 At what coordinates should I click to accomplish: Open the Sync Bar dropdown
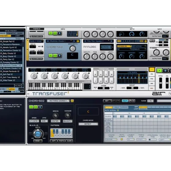[x=44, y=121]
